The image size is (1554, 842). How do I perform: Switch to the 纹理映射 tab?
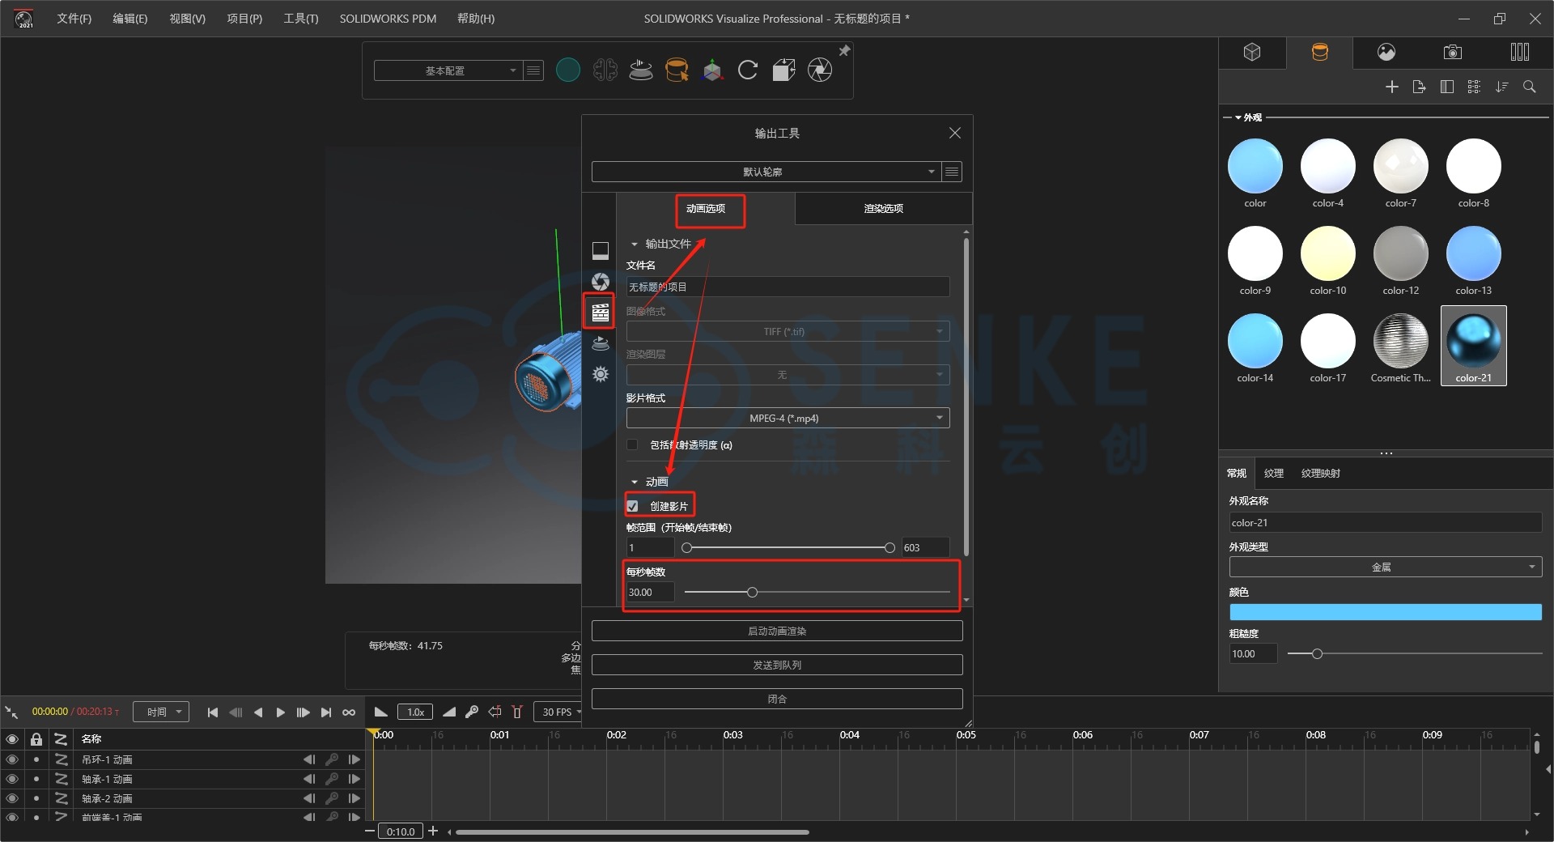click(1320, 474)
